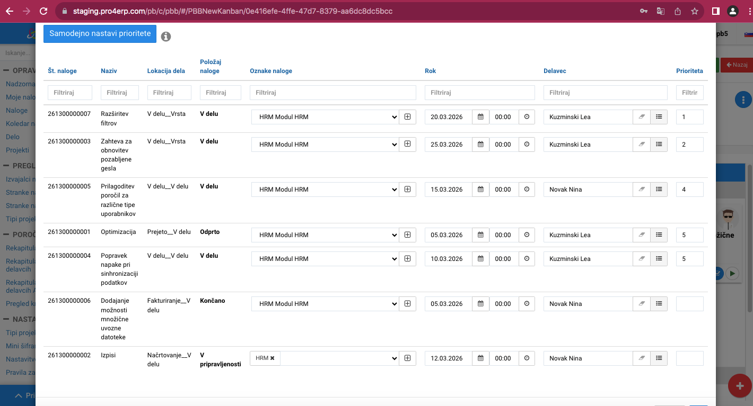Clear worker with the eraser icon in Optimizacija row

[x=642, y=235]
